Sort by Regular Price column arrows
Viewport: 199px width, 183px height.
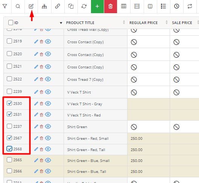point(167,22)
